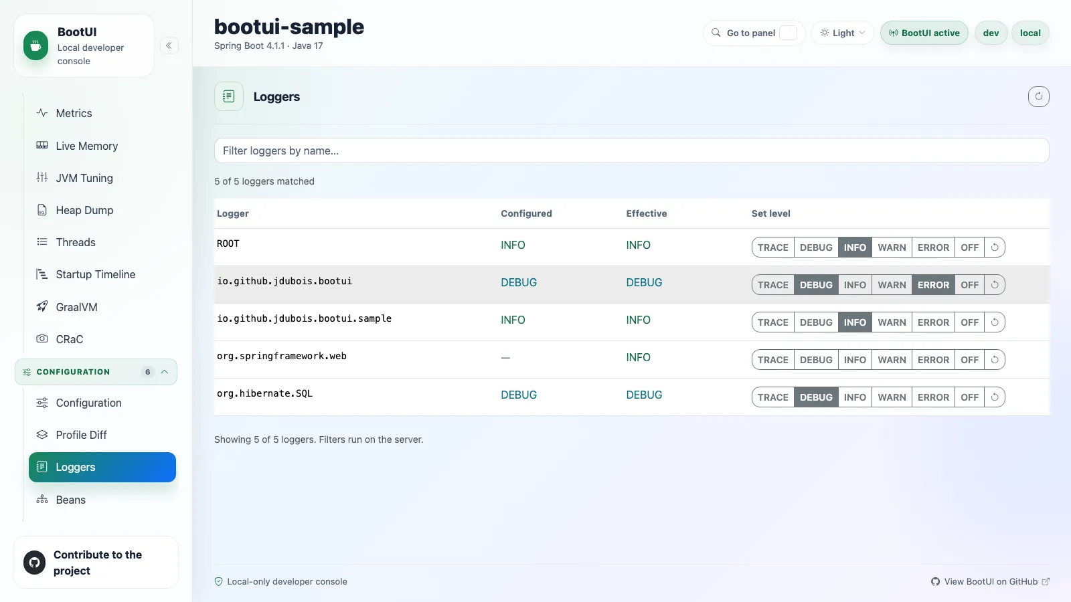Set ROOT logger to DEBUG
Screen dimensions: 1071x602
point(816,247)
